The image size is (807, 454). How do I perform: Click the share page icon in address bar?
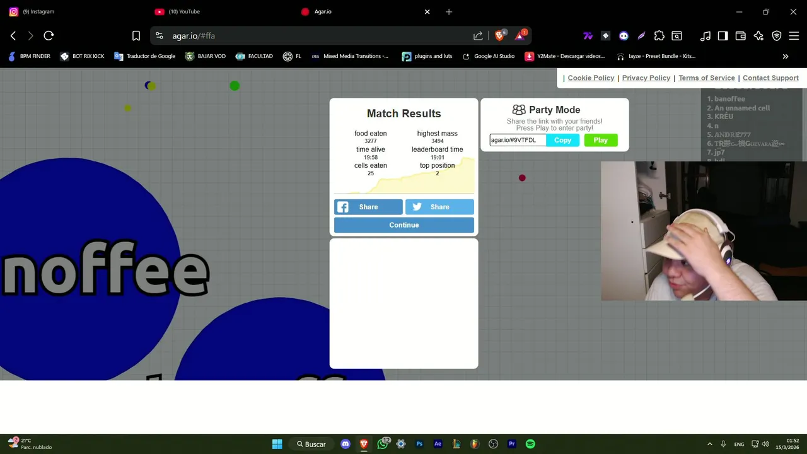click(x=478, y=36)
